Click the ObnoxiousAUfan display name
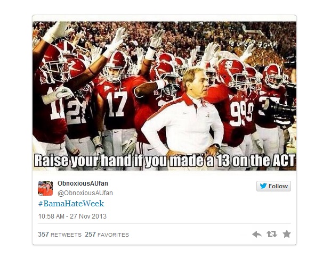 (83, 183)
